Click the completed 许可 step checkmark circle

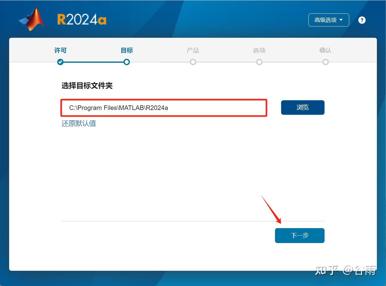(x=60, y=62)
